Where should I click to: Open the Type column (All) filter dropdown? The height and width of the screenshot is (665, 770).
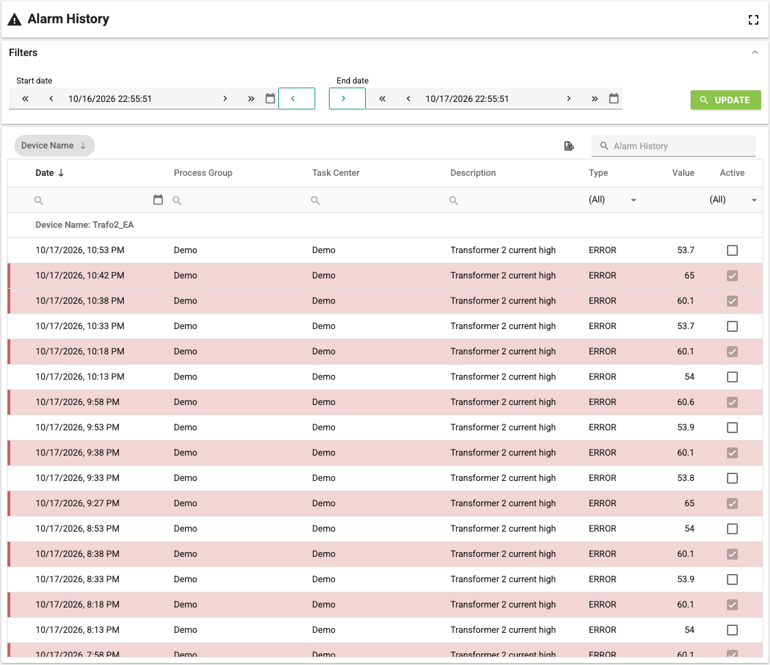click(x=612, y=199)
